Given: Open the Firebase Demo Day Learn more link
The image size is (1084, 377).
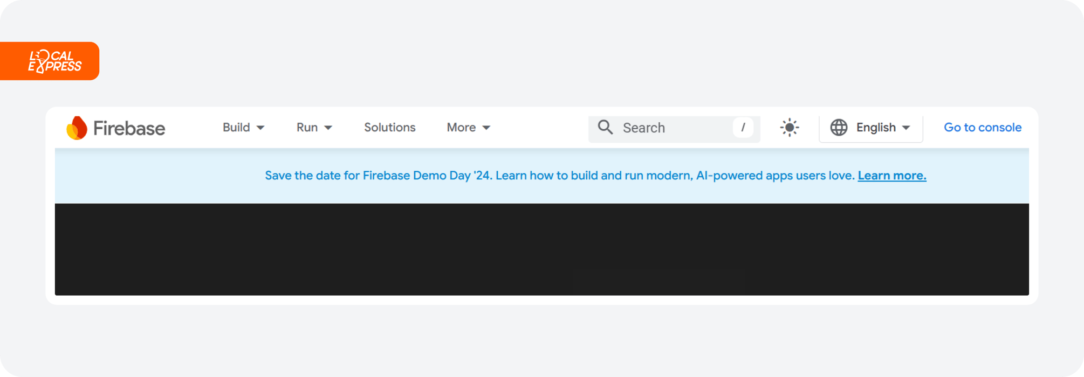Looking at the screenshot, I should [891, 175].
